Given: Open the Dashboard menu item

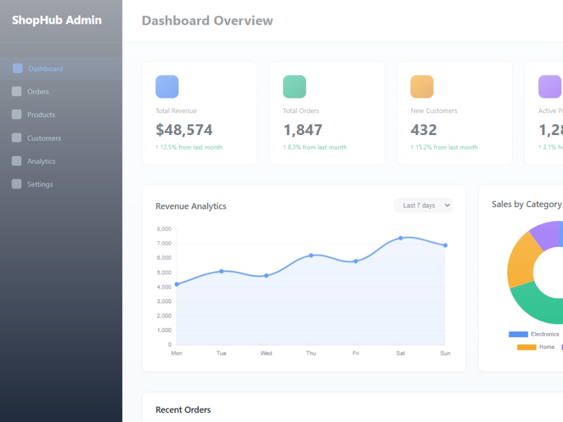Looking at the screenshot, I should tap(61, 69).
